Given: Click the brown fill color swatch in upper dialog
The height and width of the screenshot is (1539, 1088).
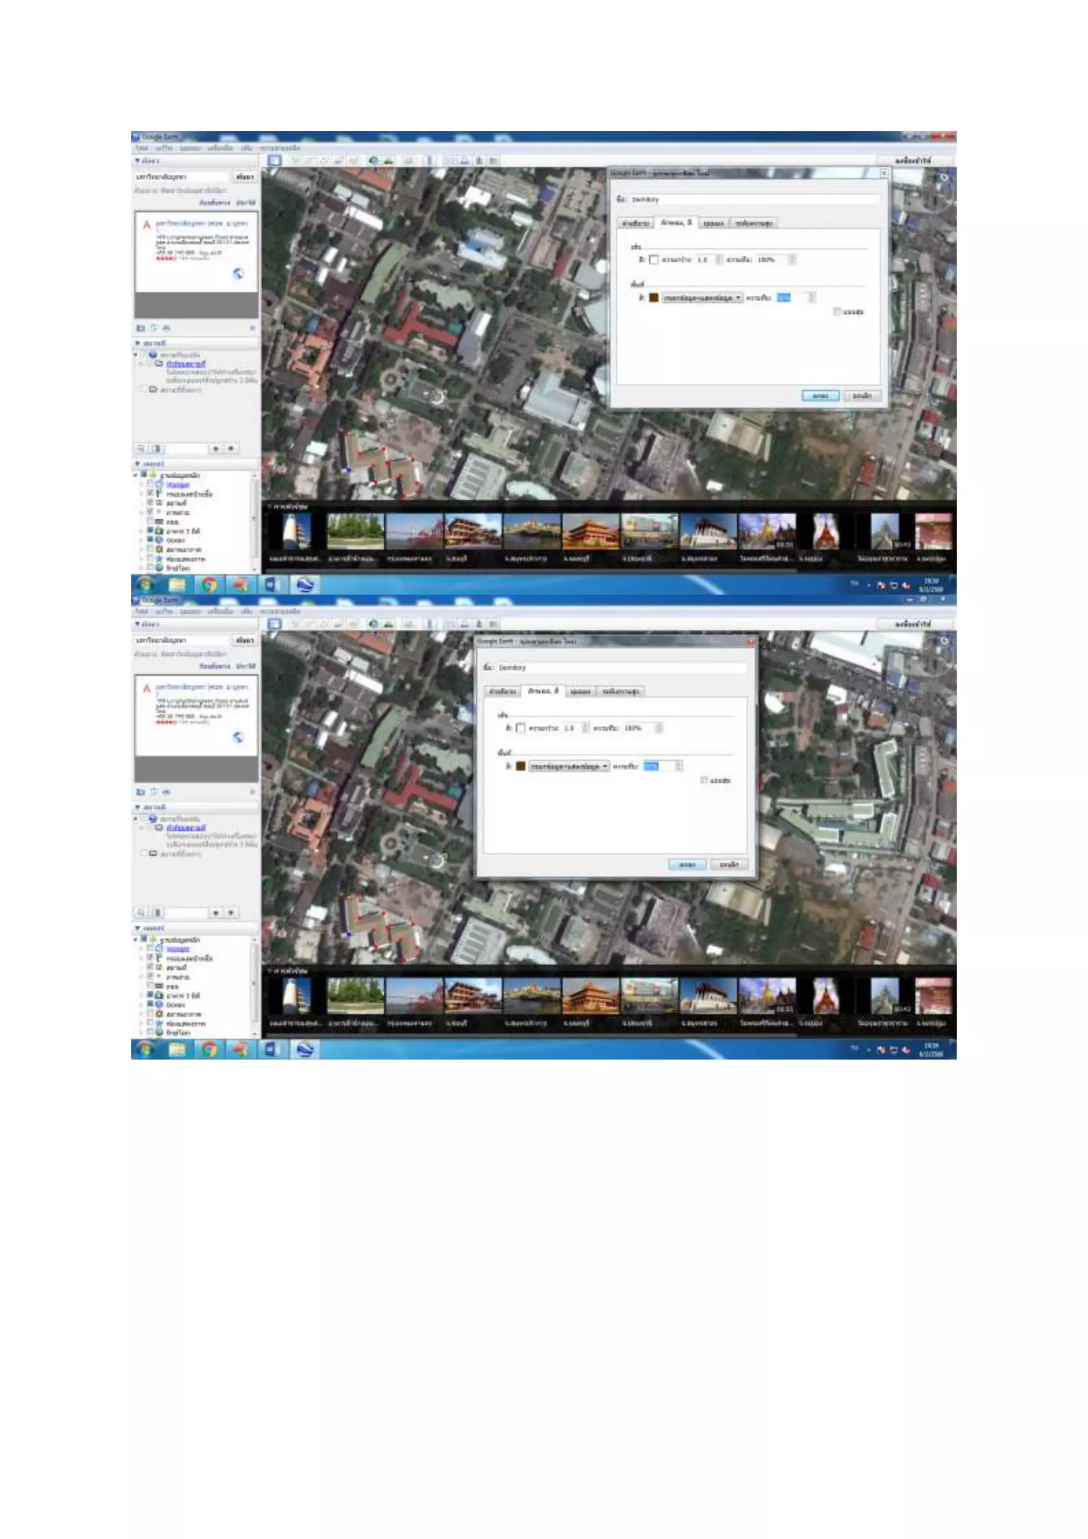Looking at the screenshot, I should coord(653,298).
